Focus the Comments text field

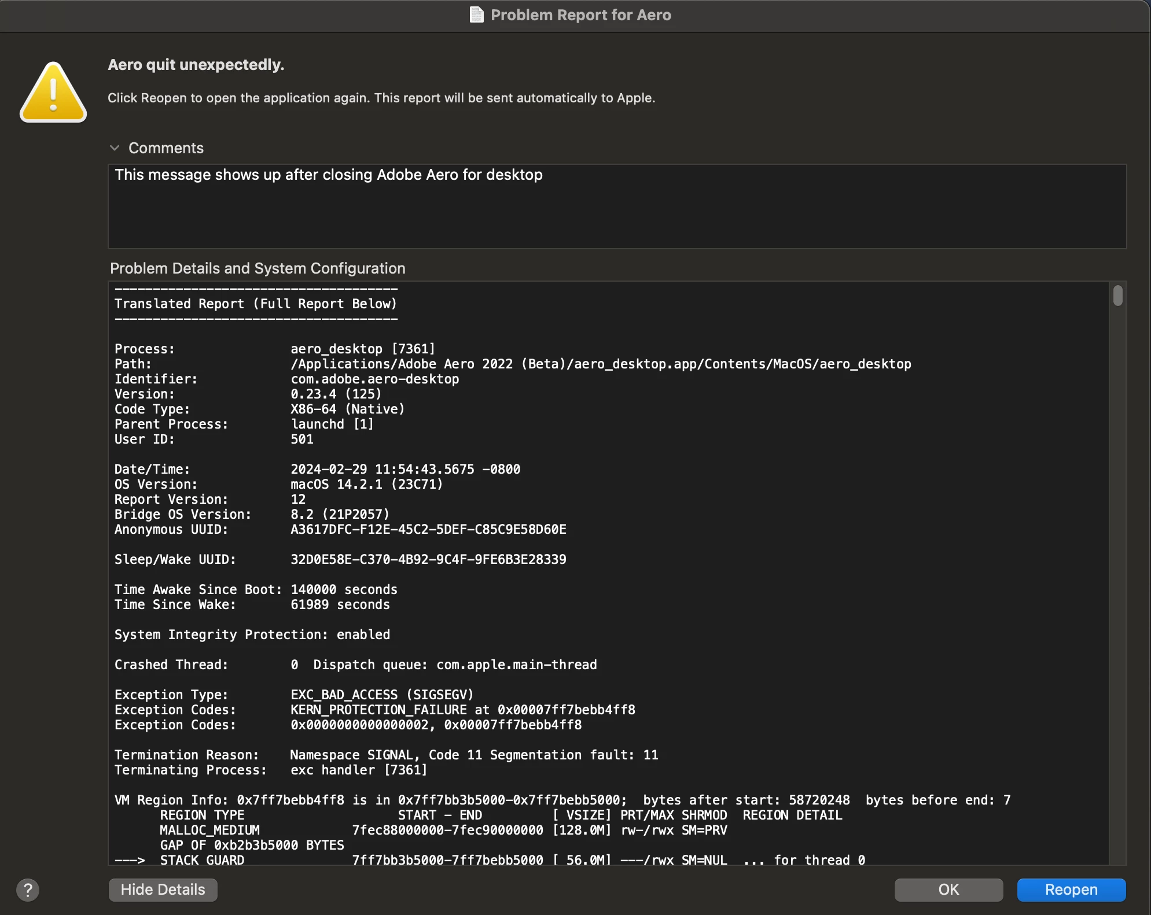tap(616, 206)
